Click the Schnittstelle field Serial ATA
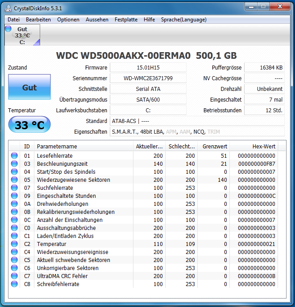This screenshot has height=307, width=295. 148,89
